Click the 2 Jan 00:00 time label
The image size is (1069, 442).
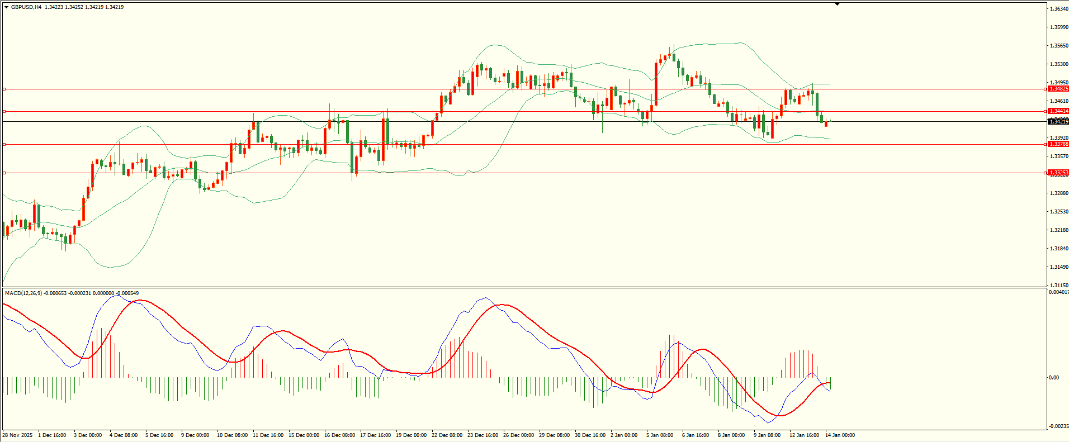[x=623, y=435]
